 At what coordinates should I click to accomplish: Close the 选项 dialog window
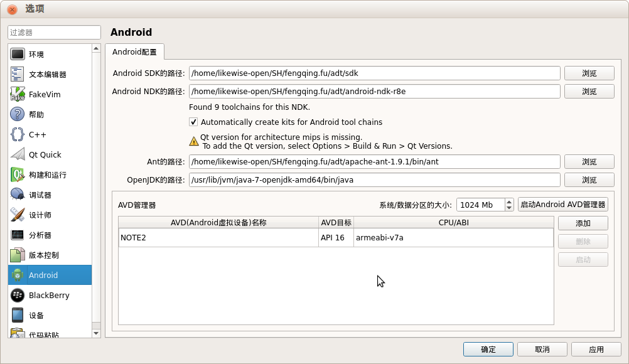[x=13, y=9]
